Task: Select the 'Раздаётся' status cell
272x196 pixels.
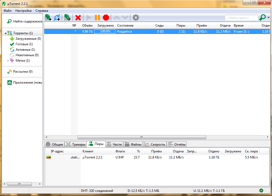Action: click(x=124, y=32)
